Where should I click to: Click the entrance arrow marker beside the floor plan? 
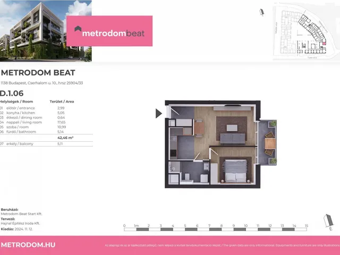158,113
